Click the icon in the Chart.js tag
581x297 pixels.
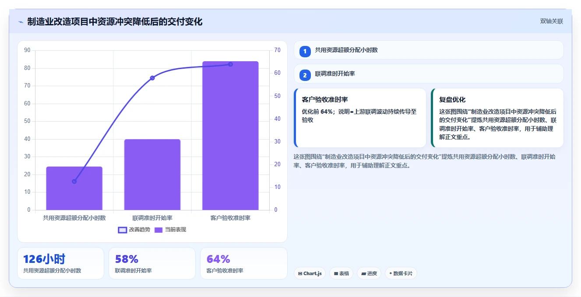[300, 274]
